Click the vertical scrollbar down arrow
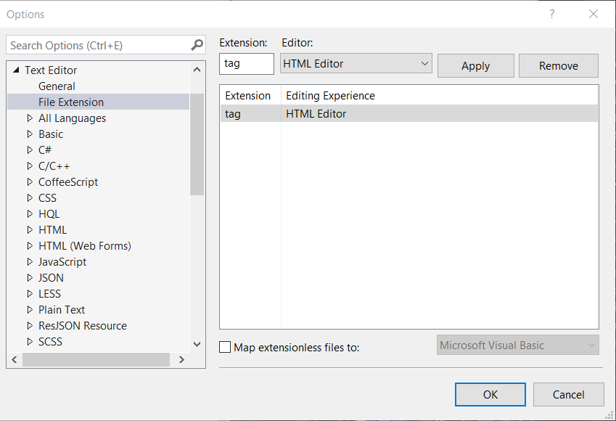This screenshot has height=421, width=616. [x=196, y=344]
